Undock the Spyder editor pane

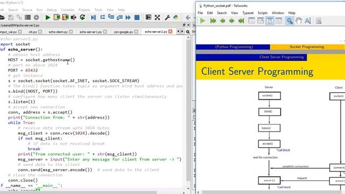tap(184, 25)
